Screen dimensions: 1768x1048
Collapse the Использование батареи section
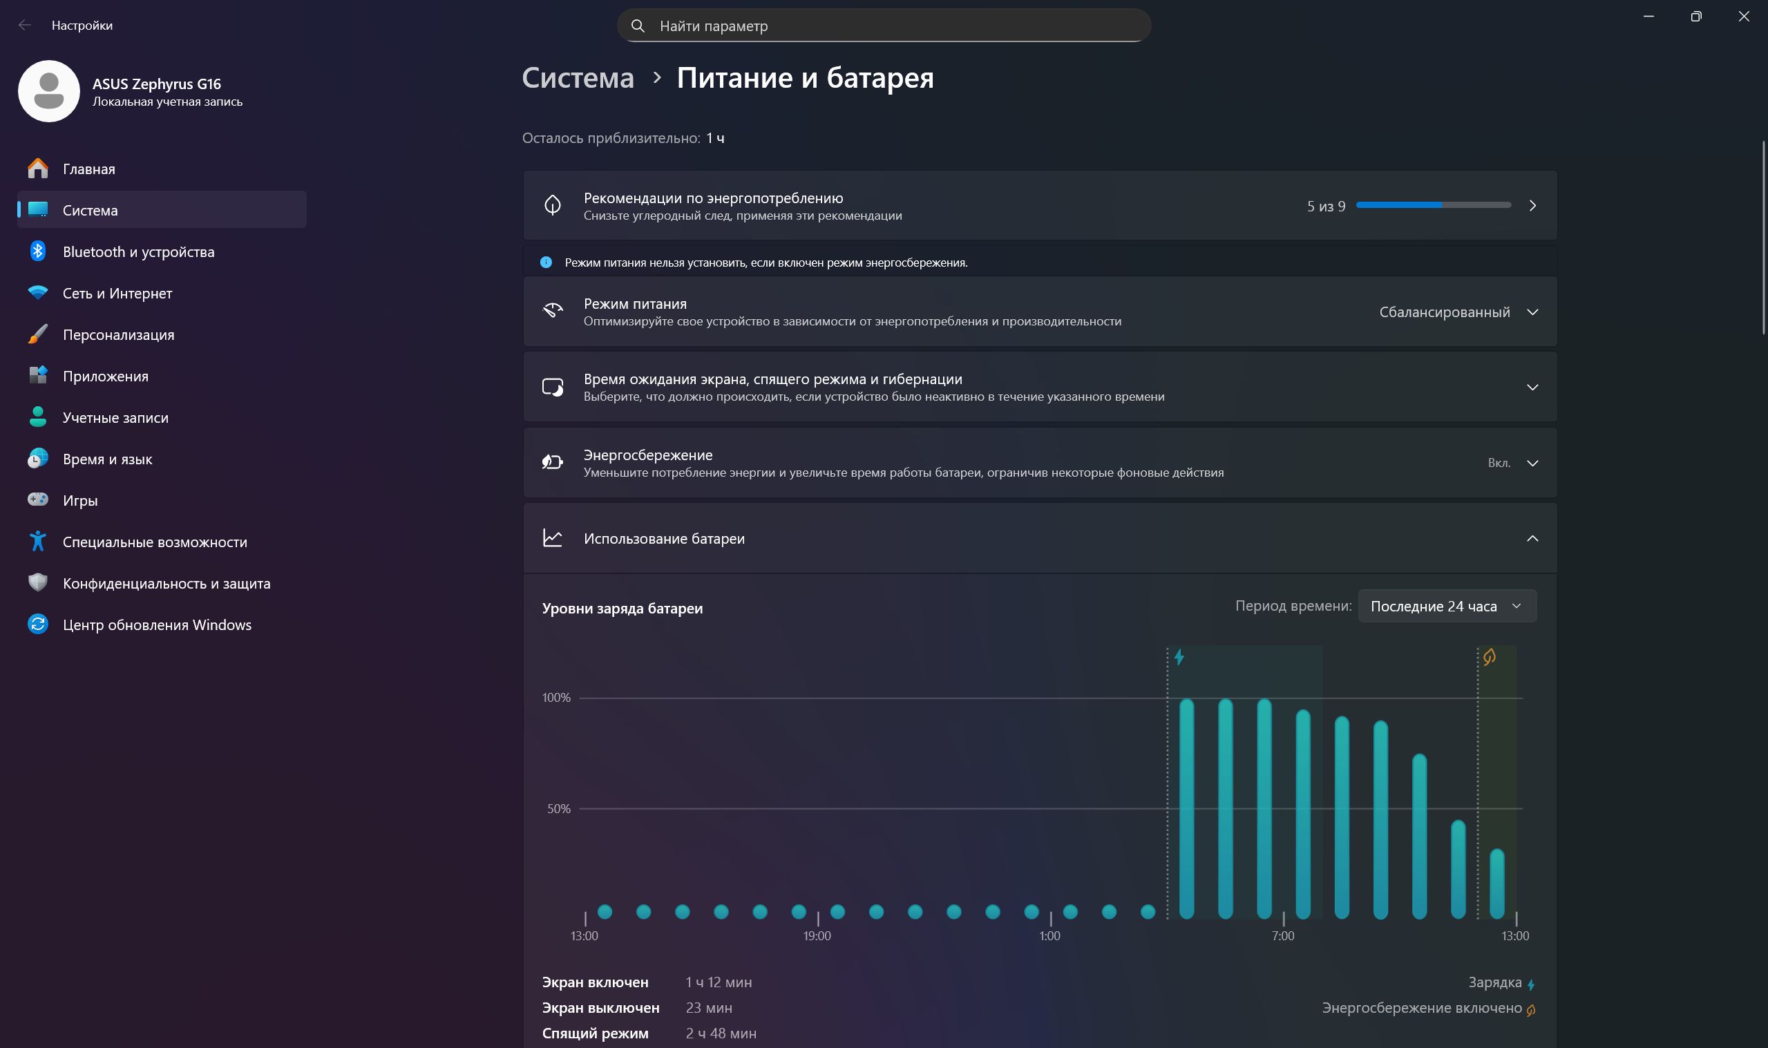pos(1532,539)
